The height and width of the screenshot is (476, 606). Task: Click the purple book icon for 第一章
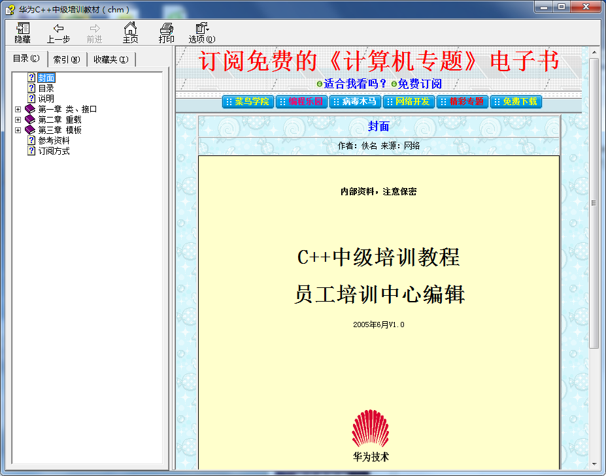(x=30, y=109)
